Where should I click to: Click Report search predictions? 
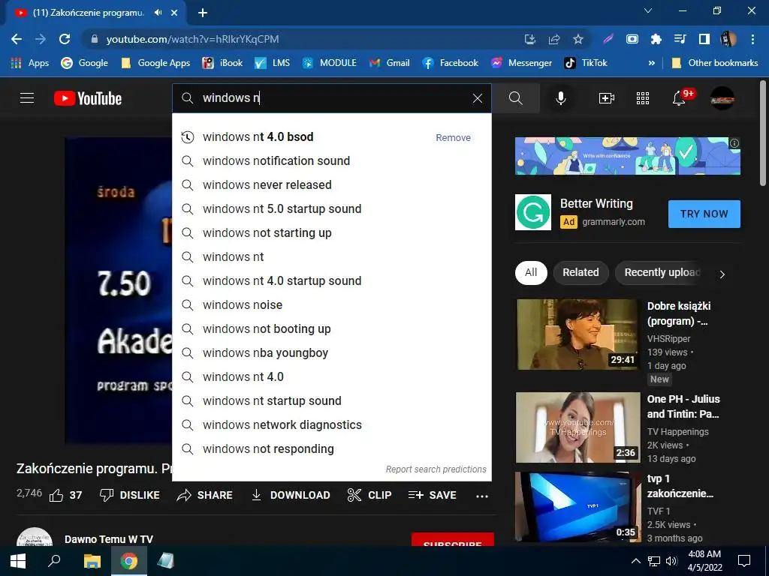pos(436,469)
